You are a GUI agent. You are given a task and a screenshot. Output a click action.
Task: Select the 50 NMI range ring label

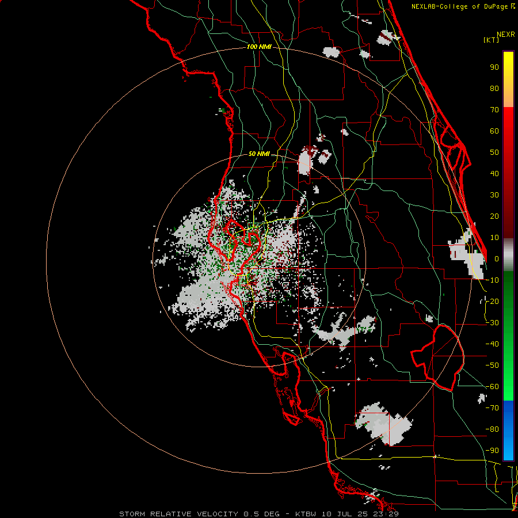[259, 154]
